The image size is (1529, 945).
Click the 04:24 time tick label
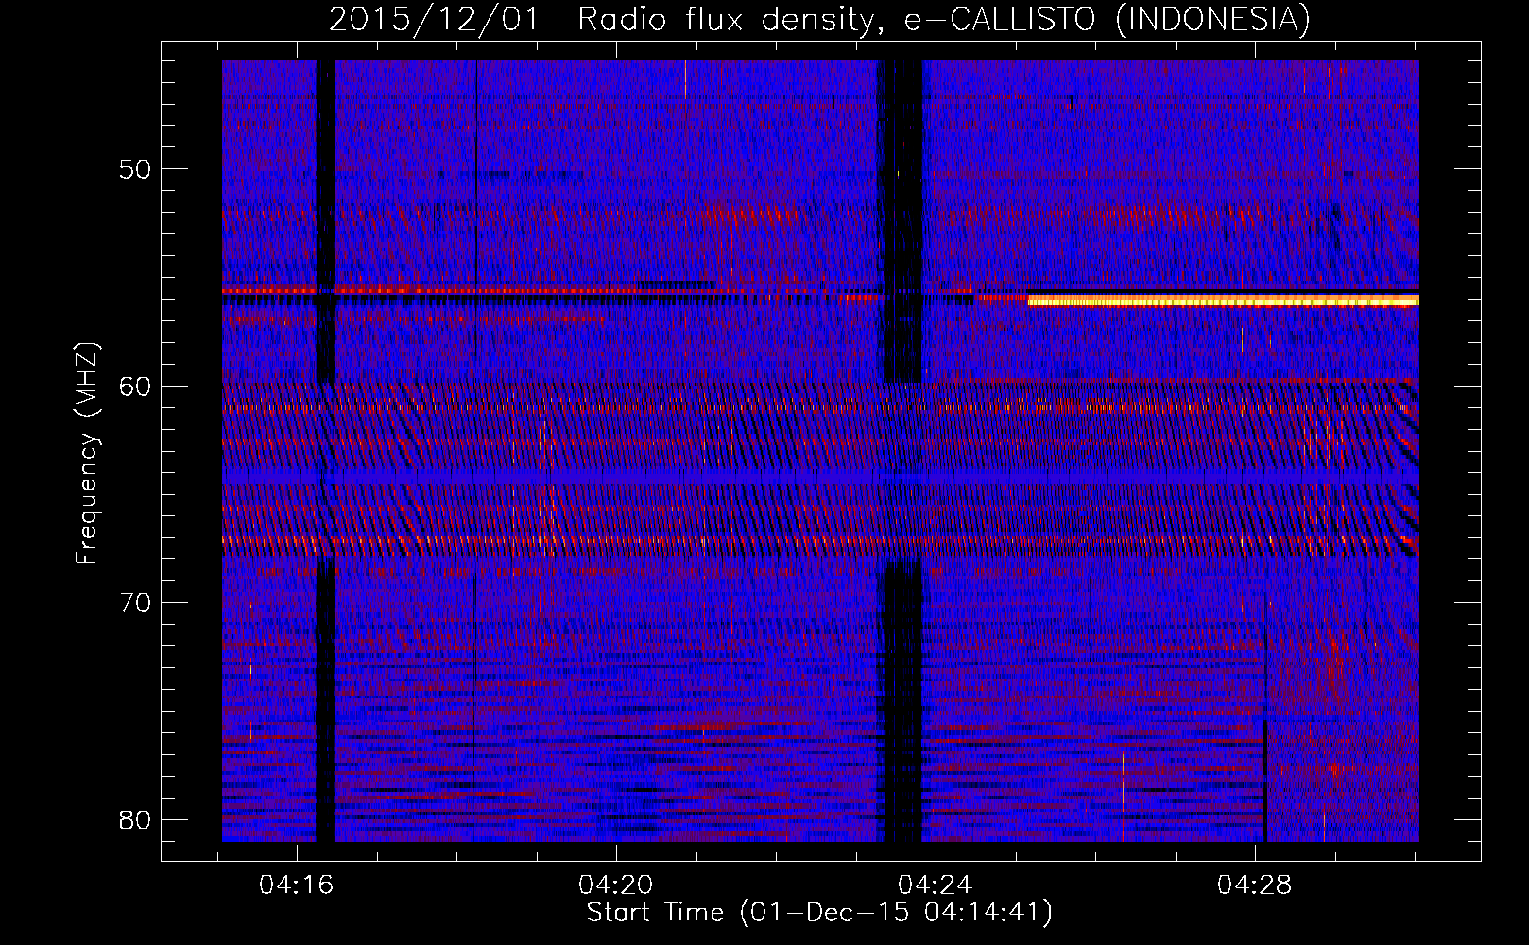point(936,885)
